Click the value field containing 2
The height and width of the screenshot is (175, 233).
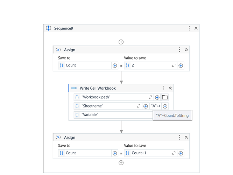click(149, 65)
